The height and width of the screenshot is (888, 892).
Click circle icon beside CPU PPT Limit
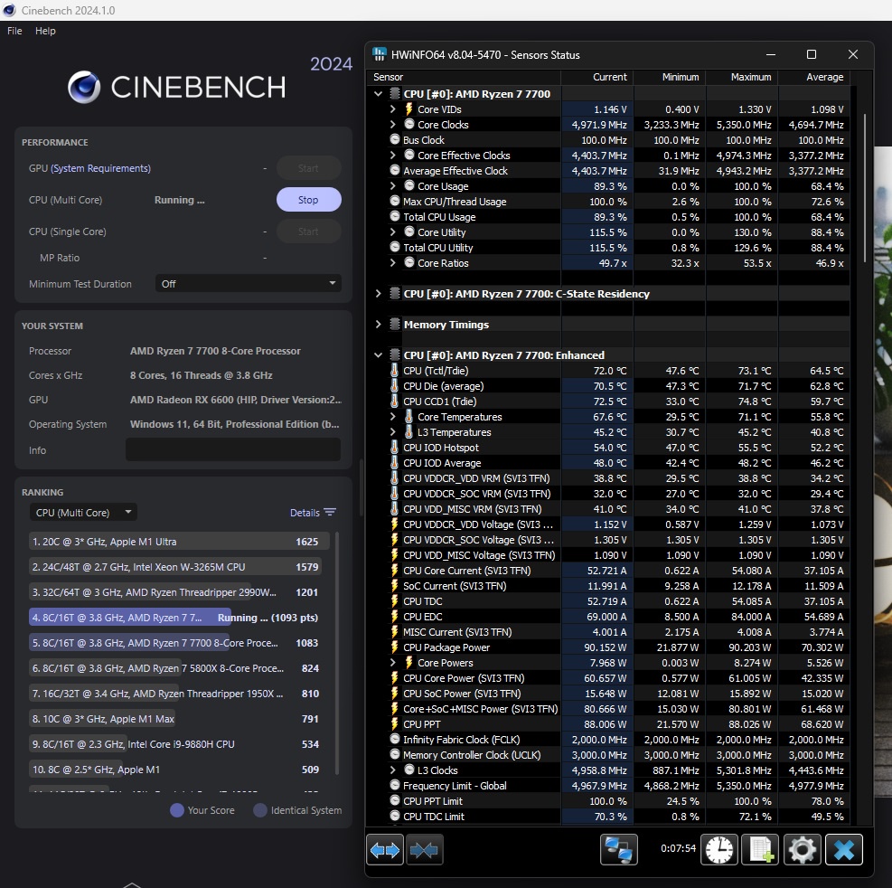tap(395, 801)
